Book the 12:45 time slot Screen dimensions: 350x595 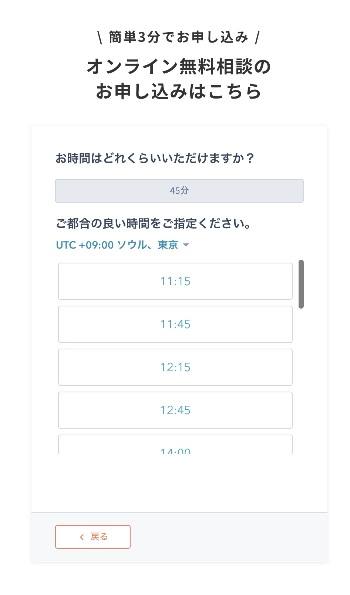(175, 410)
